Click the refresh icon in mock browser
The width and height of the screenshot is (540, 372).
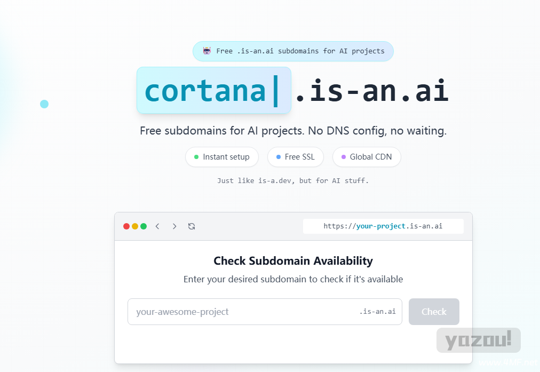tap(192, 226)
